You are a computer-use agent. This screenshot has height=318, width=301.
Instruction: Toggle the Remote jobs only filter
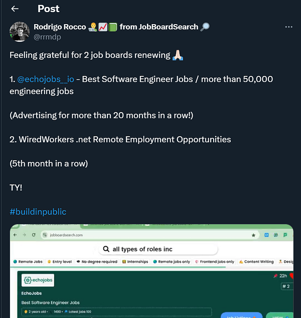172,262
